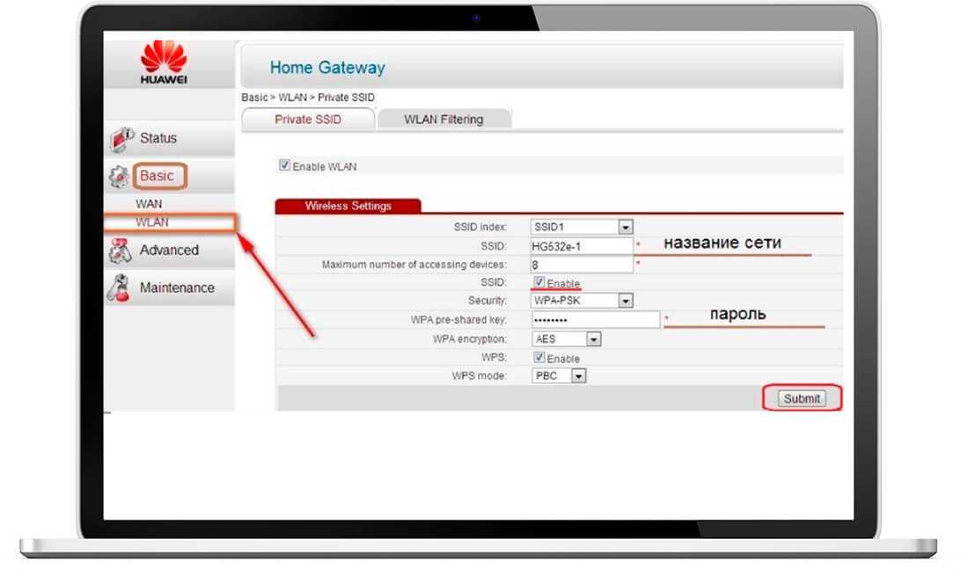Switch to the WLAN Filtering tab
968x575 pixels.
pos(444,119)
